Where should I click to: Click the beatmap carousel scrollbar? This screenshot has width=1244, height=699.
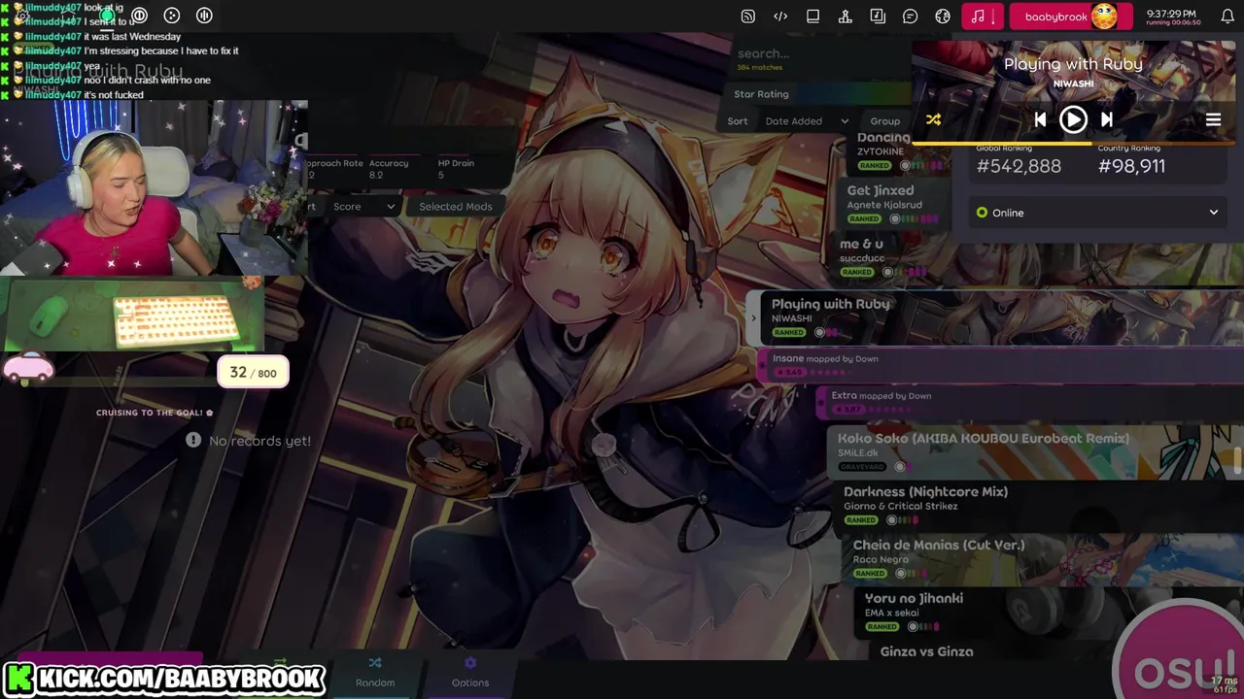click(x=1238, y=459)
